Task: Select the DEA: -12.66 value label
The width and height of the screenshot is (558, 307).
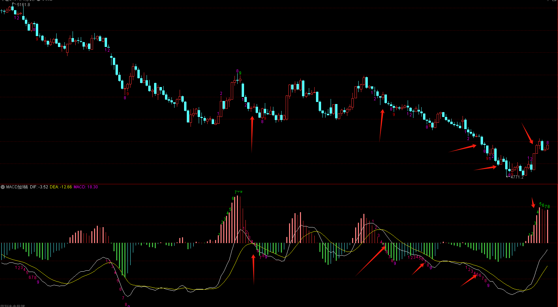Action: click(x=61, y=187)
